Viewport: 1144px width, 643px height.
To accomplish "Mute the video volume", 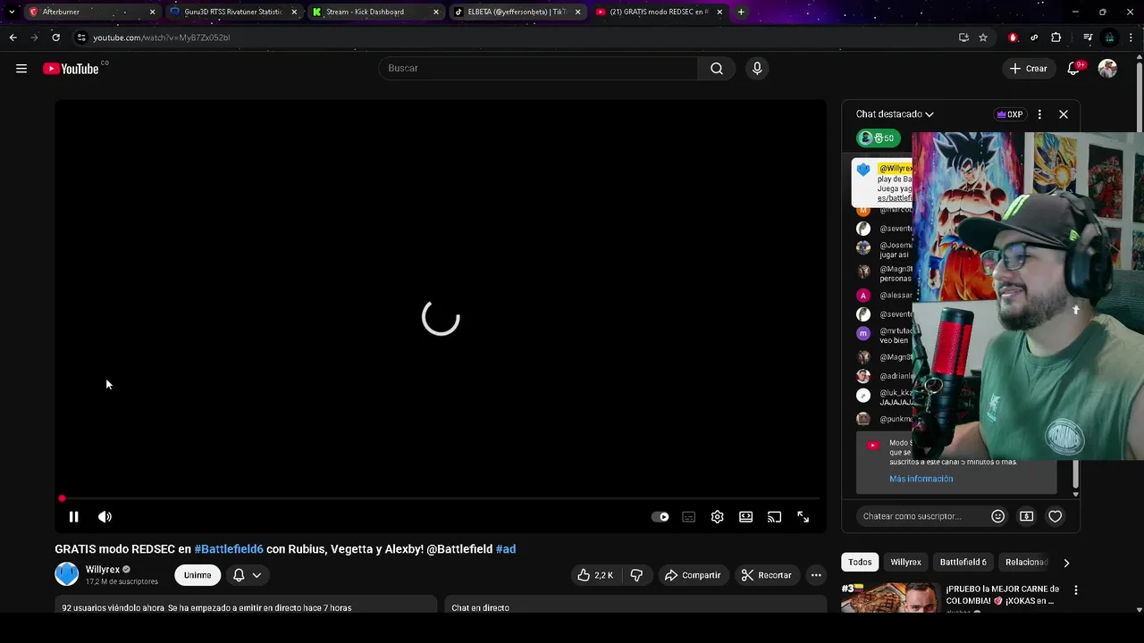I will click(105, 517).
